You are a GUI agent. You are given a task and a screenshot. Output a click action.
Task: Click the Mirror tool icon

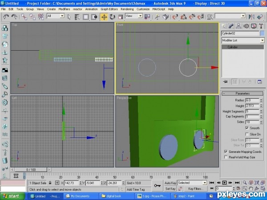click(x=251, y=17)
